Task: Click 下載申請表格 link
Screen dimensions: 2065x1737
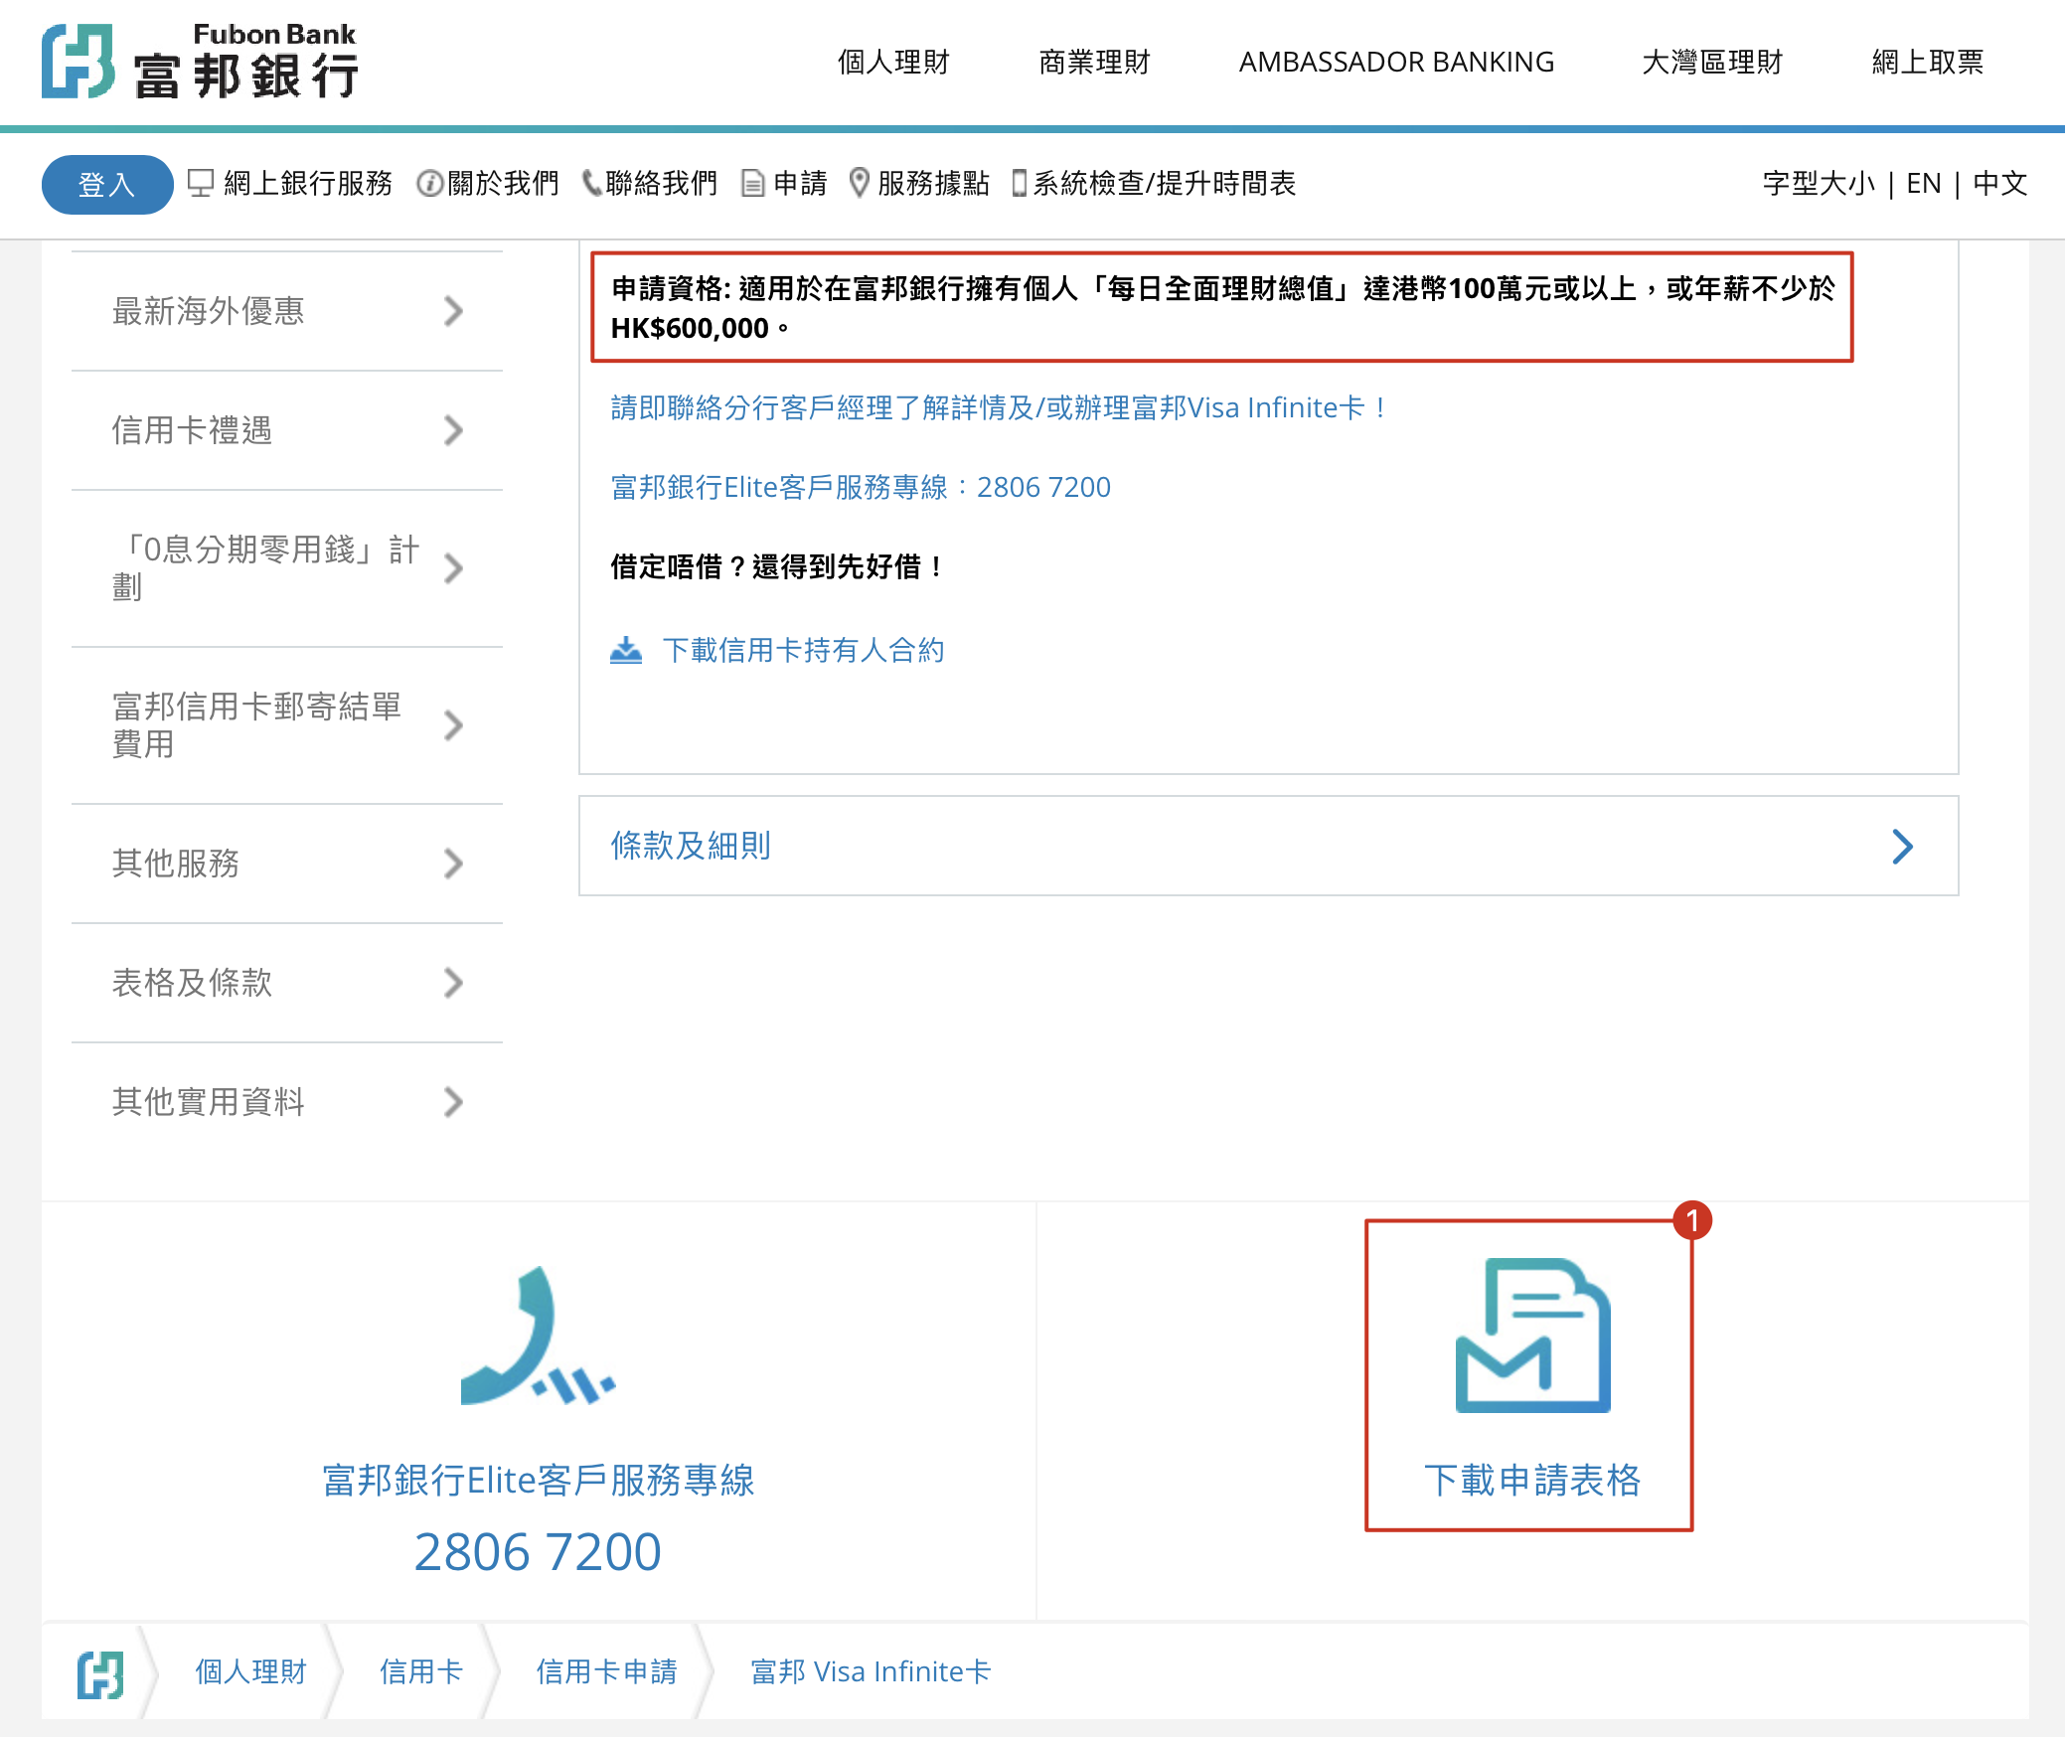Action: (x=1531, y=1480)
